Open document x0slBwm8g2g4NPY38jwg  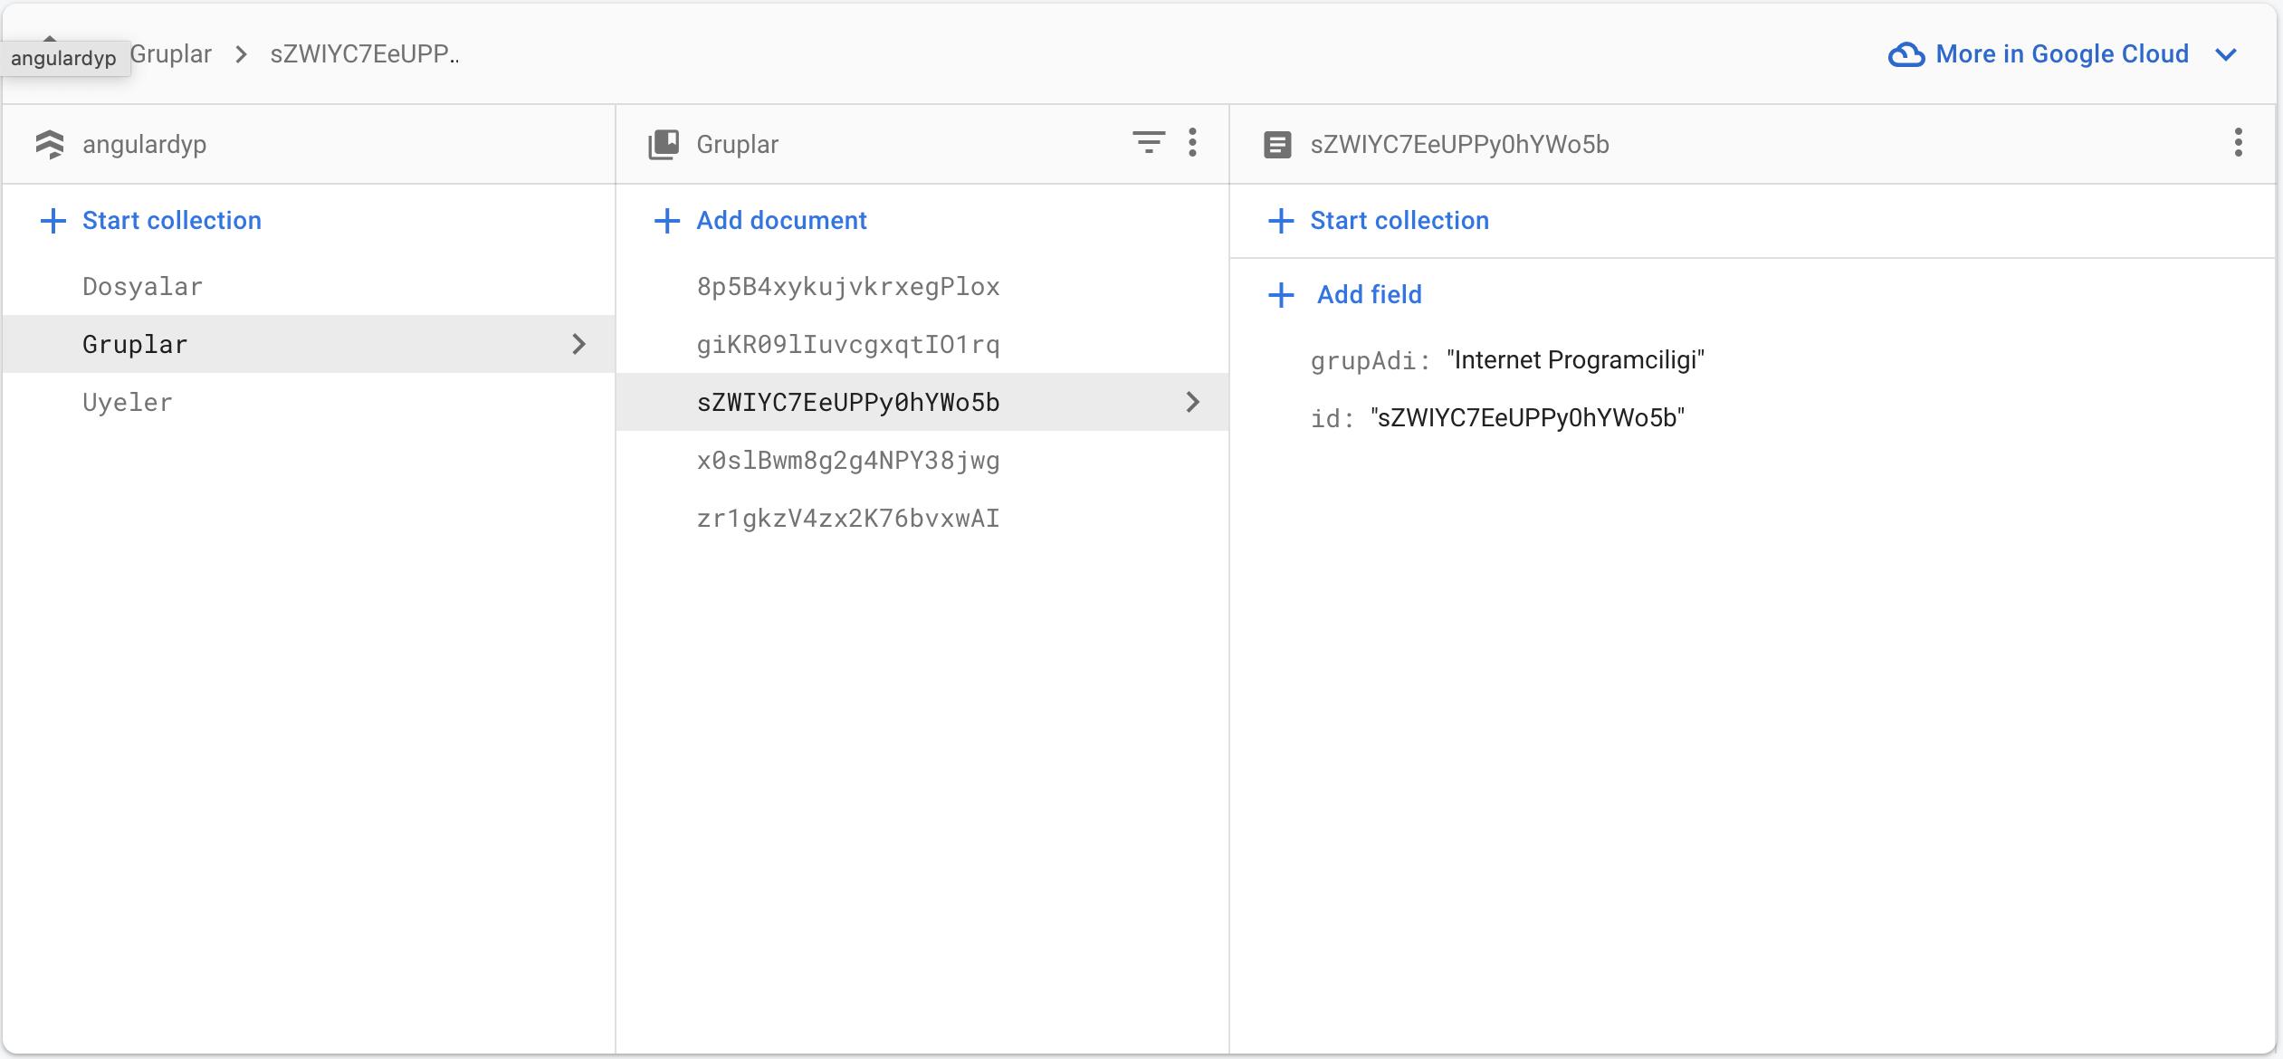[847, 460]
